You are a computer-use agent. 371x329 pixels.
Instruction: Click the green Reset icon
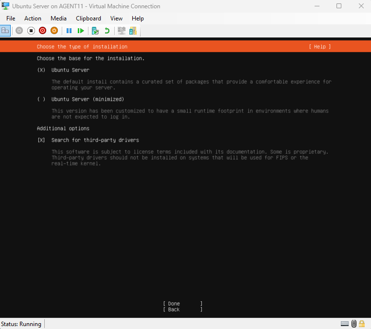pos(81,31)
